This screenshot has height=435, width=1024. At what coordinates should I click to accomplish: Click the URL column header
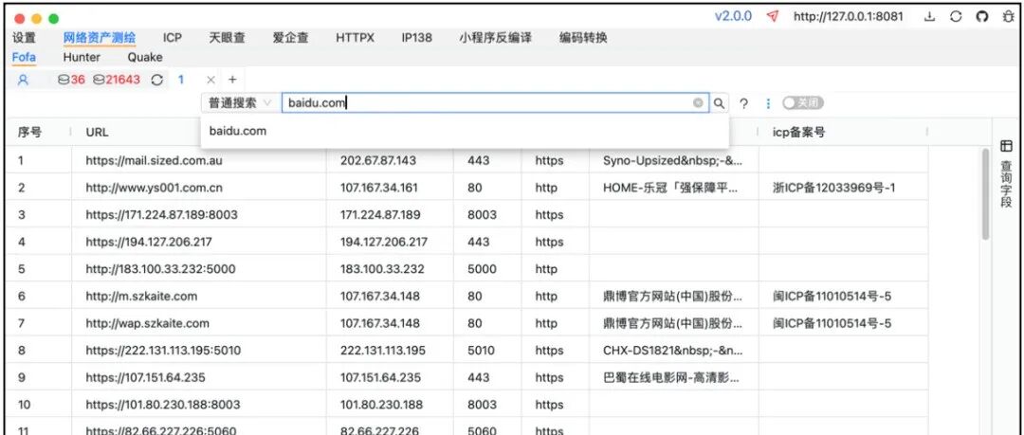pos(98,132)
